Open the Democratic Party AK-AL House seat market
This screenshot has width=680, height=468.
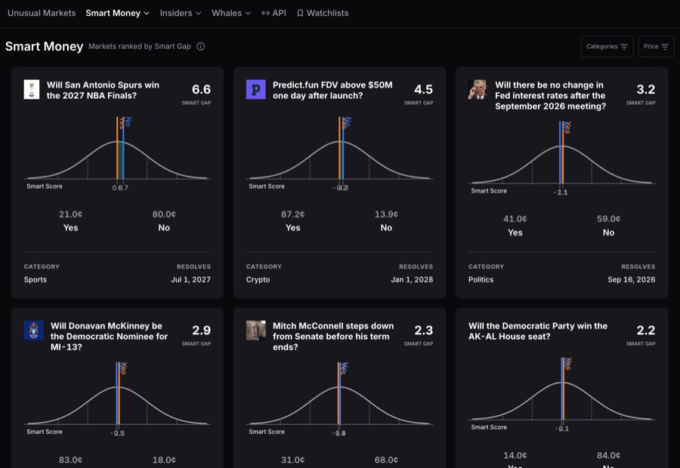[x=538, y=331]
